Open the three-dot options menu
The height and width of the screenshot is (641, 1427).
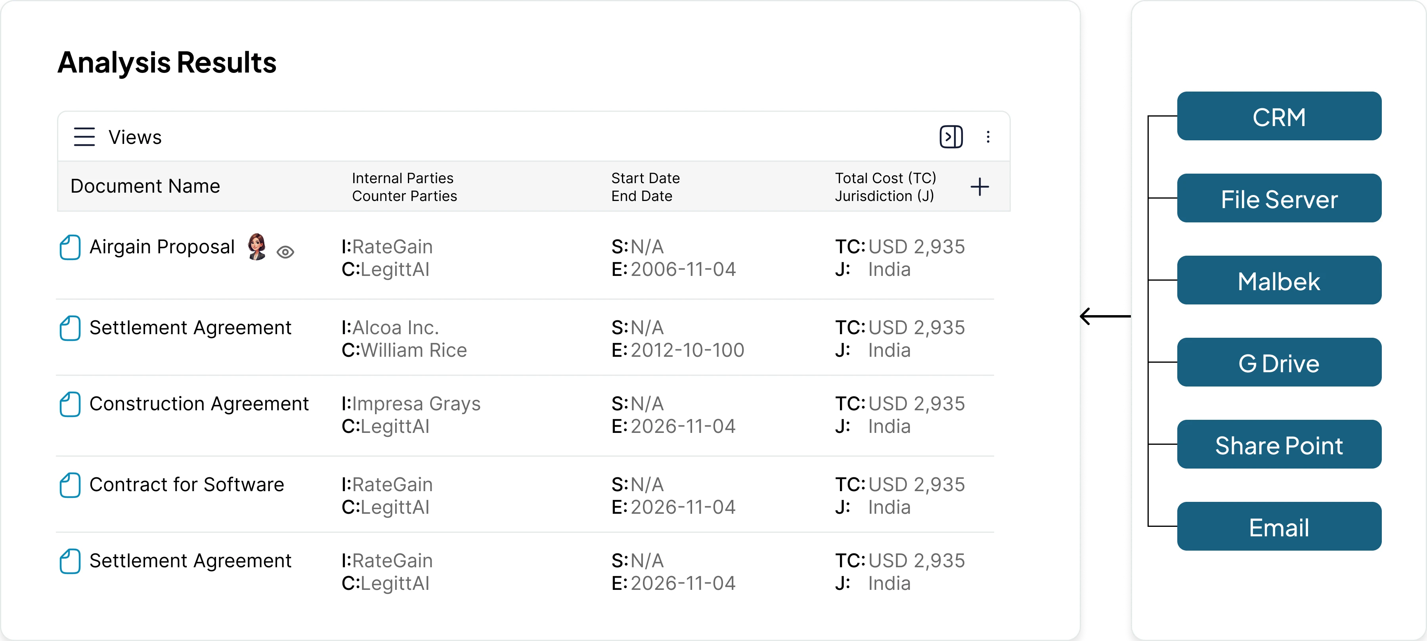[988, 136]
